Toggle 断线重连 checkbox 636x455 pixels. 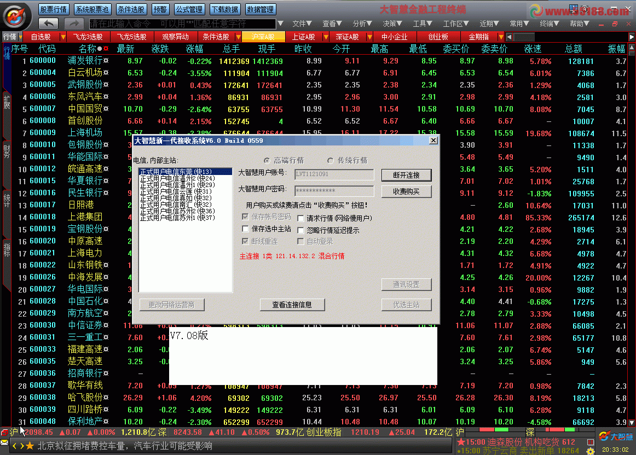pyautogui.click(x=245, y=241)
